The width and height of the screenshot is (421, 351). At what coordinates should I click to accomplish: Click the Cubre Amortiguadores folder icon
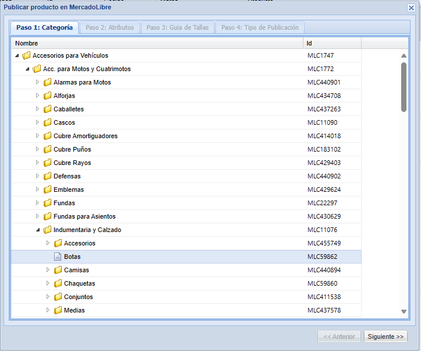coord(47,136)
